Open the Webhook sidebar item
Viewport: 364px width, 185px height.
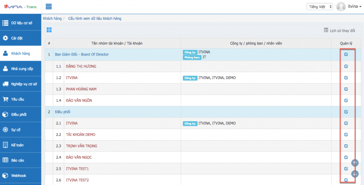pos(20,176)
